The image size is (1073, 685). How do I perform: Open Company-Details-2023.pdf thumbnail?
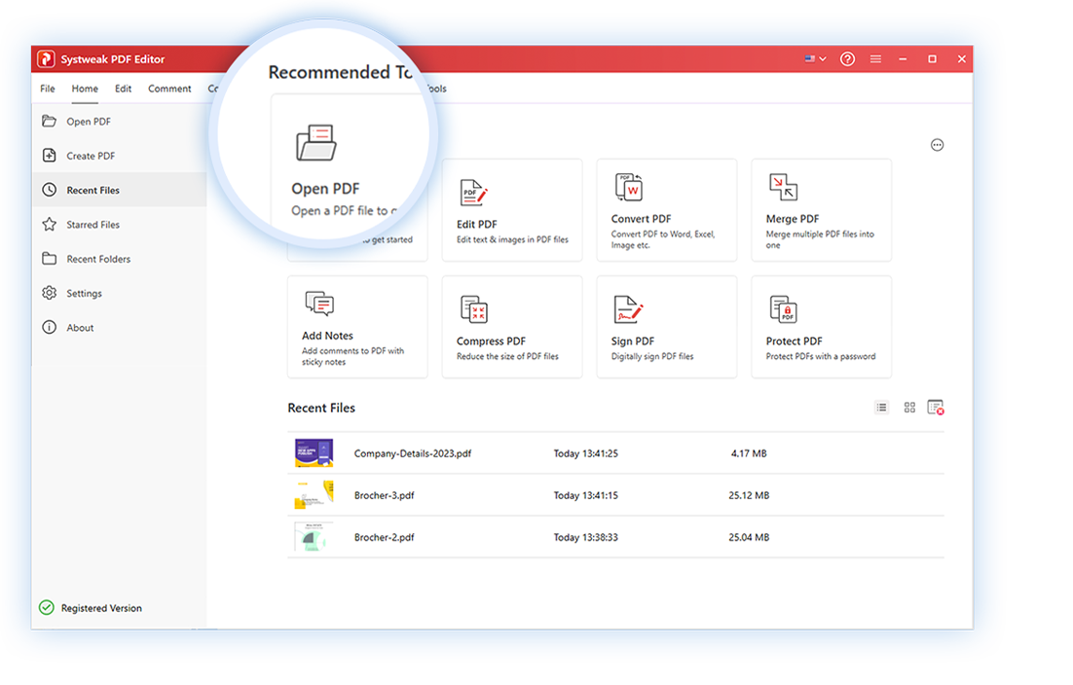coord(314,453)
